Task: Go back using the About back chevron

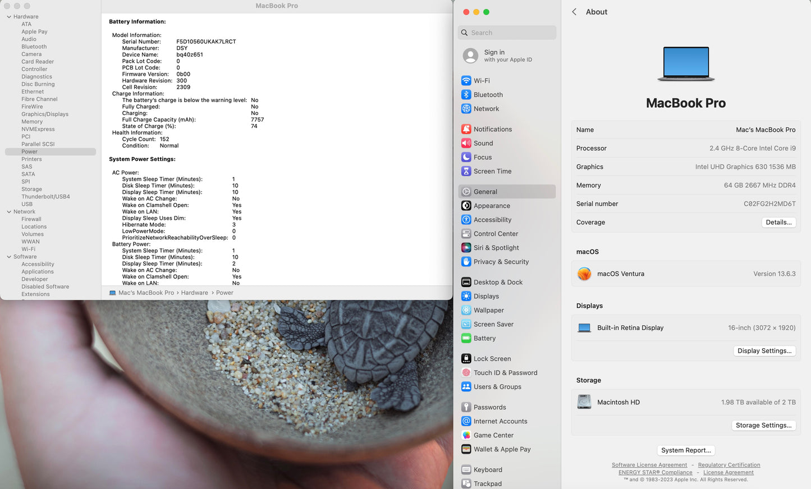Action: [574, 12]
